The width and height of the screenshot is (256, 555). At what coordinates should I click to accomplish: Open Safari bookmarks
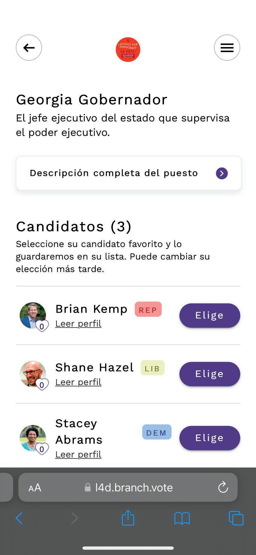(x=182, y=518)
